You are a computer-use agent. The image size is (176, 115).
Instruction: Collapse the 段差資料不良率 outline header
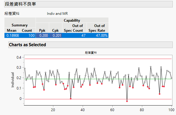click(x=89, y=4)
